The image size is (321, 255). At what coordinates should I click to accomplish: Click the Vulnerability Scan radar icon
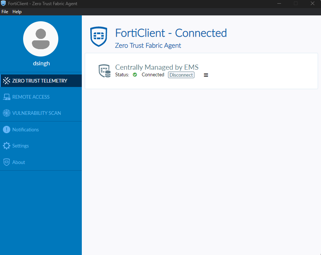tap(7, 113)
